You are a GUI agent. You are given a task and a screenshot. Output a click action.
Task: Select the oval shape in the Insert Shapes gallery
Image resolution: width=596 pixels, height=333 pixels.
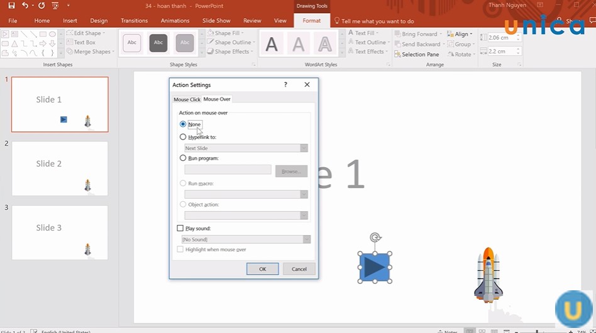pyautogui.click(x=52, y=34)
